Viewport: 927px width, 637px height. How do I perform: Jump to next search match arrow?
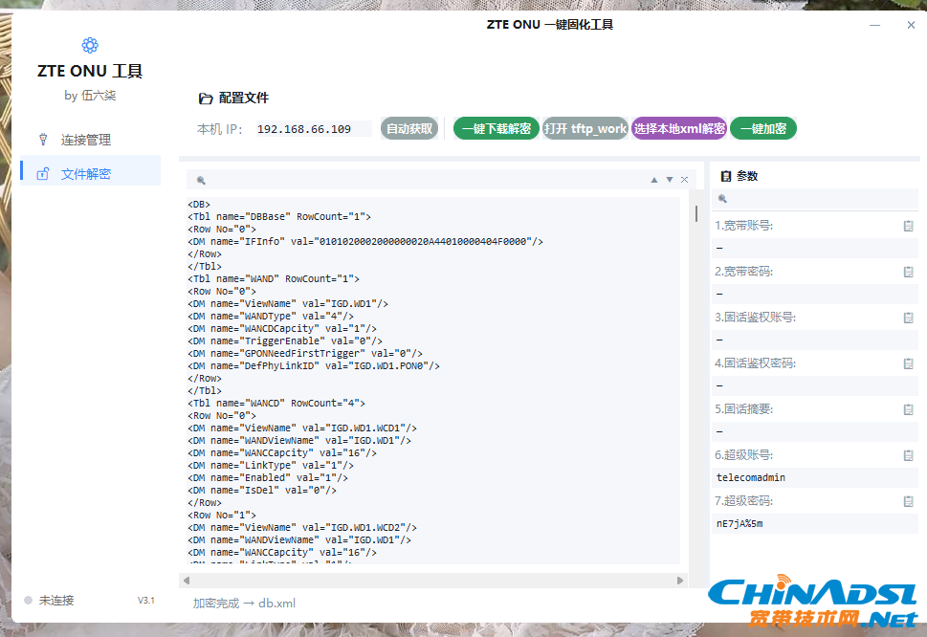[670, 180]
